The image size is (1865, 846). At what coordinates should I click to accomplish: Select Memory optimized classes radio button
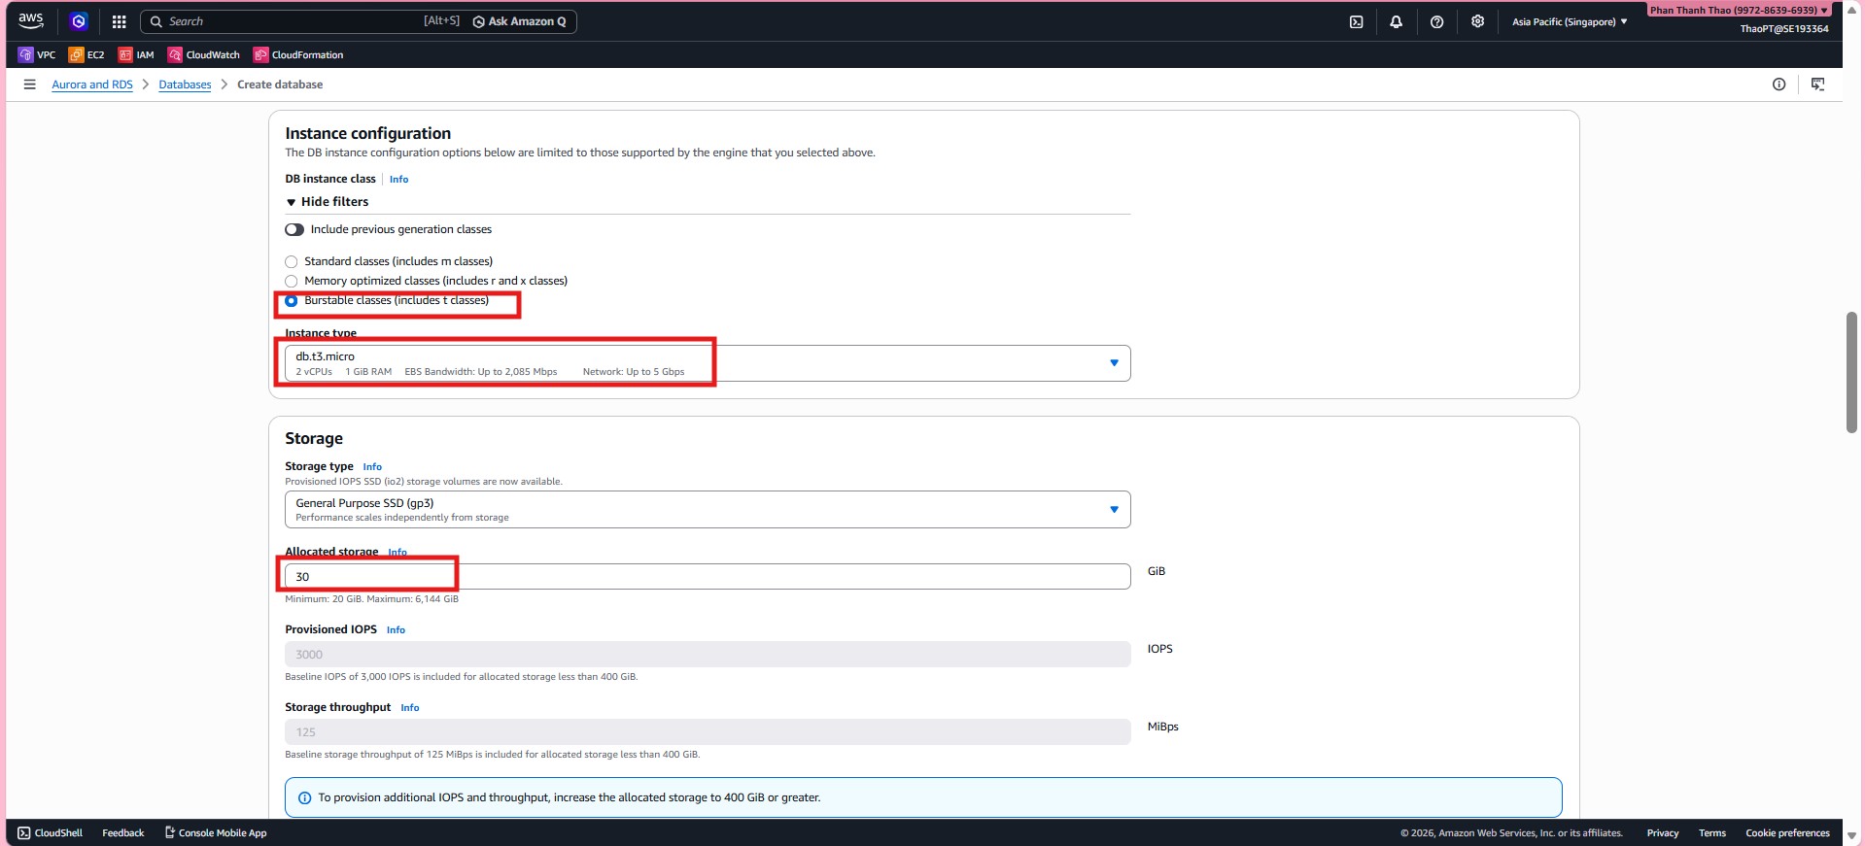point(291,281)
